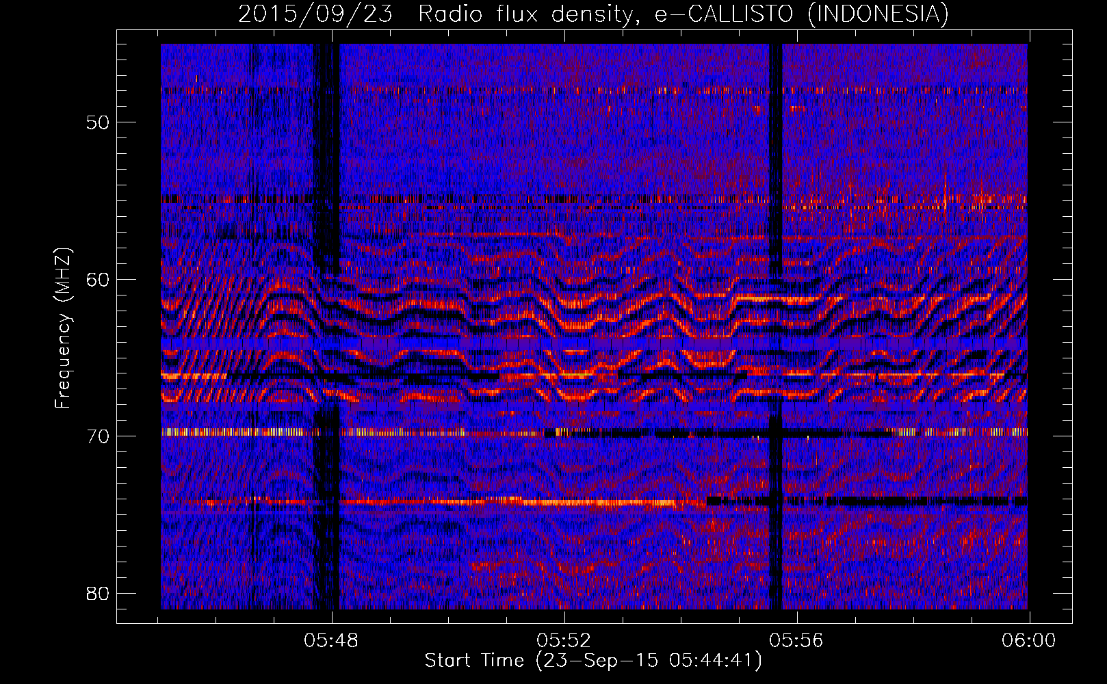Click the '05:48' time tick label
The image size is (1107, 684).
pos(332,641)
